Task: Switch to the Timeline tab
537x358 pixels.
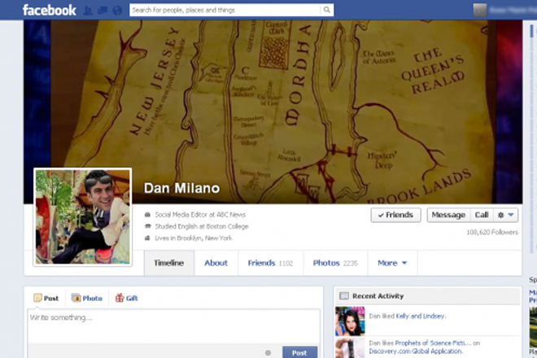Action: click(x=169, y=263)
